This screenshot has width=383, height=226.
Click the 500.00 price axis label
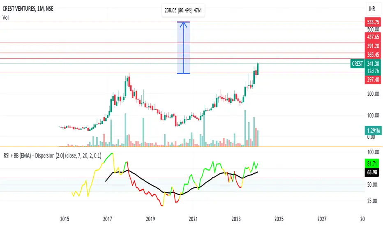click(x=373, y=29)
